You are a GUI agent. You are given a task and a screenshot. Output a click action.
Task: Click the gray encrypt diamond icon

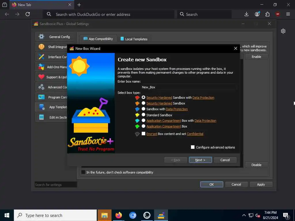click(137, 134)
